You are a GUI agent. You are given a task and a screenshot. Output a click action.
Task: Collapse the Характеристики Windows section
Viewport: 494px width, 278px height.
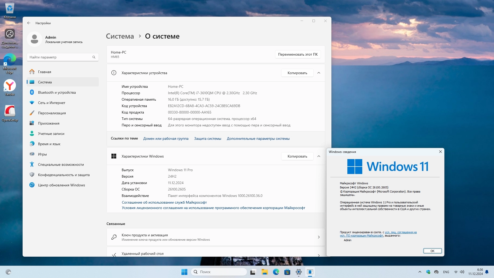[x=319, y=156]
